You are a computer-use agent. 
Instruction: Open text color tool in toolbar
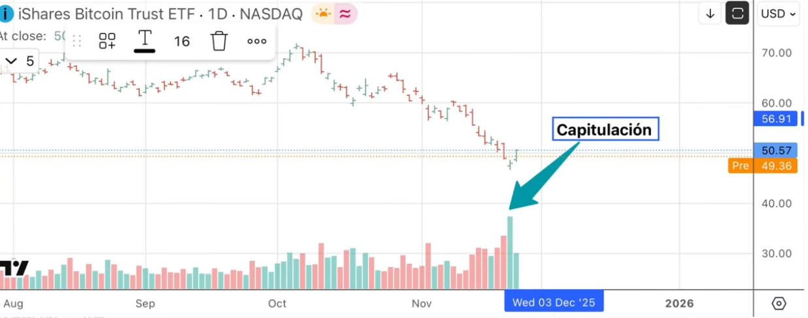(x=144, y=41)
